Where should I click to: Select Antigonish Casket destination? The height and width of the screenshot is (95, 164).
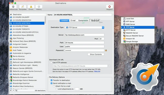coord(27,44)
